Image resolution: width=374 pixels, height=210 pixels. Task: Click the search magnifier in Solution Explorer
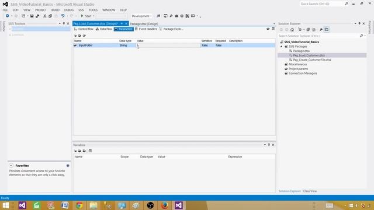361,36
